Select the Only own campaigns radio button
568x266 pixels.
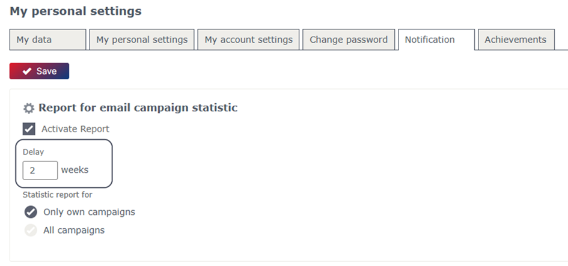point(31,212)
